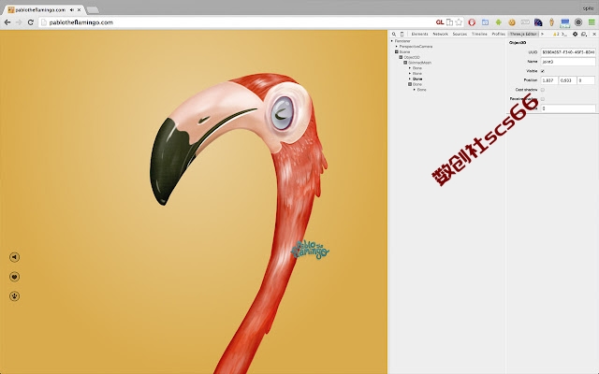Click the DevTools dock side icon

584,34
